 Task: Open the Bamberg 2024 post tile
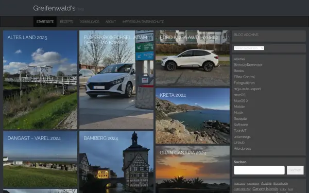coord(116,162)
